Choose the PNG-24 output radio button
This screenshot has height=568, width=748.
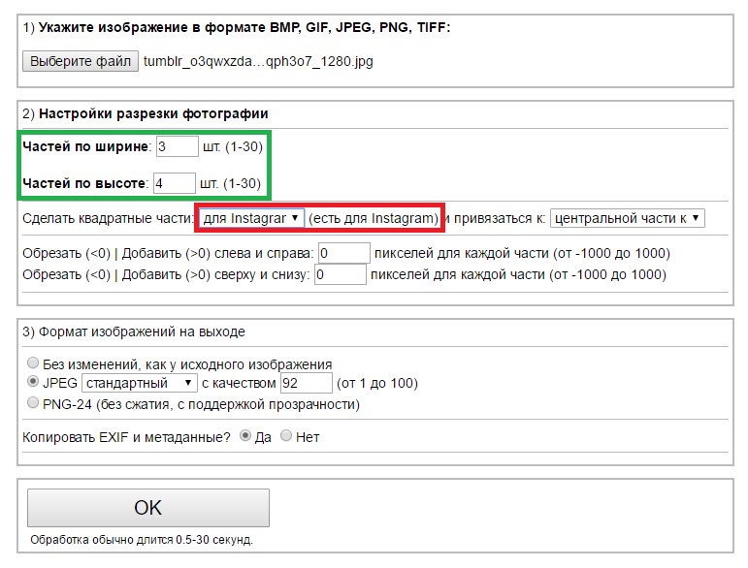tap(35, 403)
